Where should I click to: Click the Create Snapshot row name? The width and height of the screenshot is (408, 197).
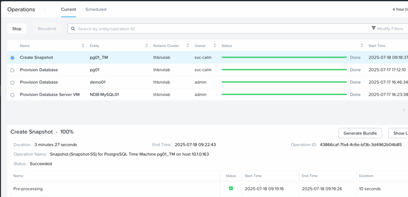36,57
